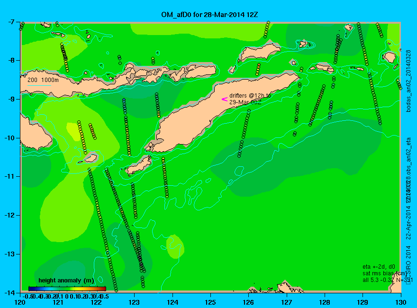Click the y-axis label "-10"

click(10, 138)
